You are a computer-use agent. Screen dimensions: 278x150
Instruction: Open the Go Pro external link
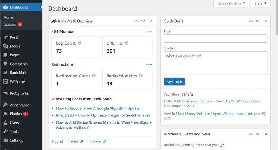tap(98, 142)
